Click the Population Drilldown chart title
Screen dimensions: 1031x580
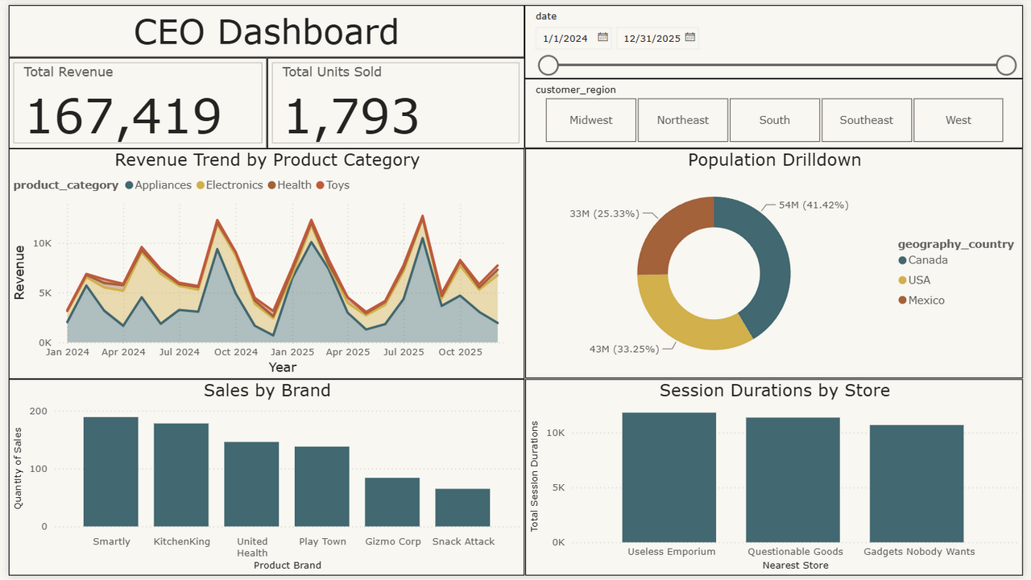coord(775,159)
